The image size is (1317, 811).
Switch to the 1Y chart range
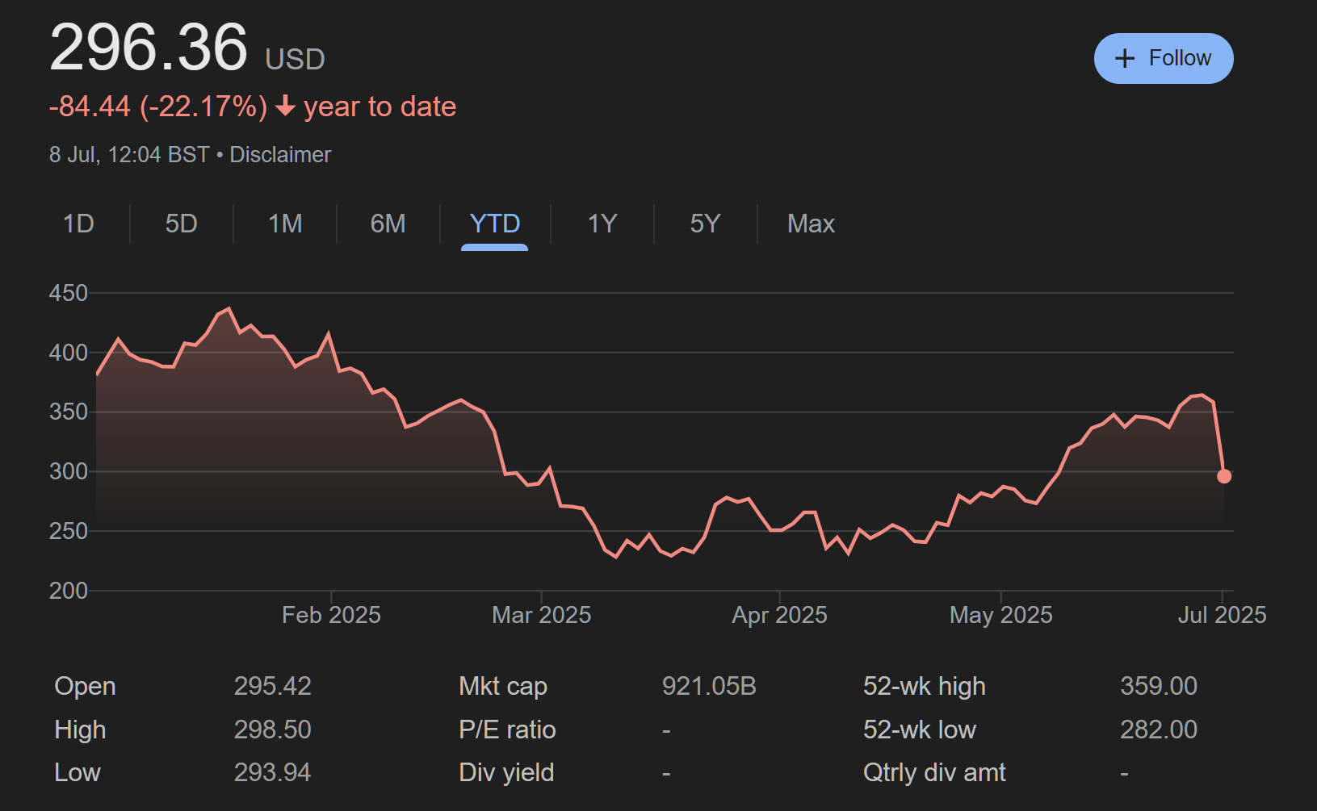click(602, 224)
